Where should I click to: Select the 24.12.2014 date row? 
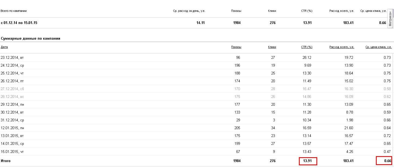[12, 65]
